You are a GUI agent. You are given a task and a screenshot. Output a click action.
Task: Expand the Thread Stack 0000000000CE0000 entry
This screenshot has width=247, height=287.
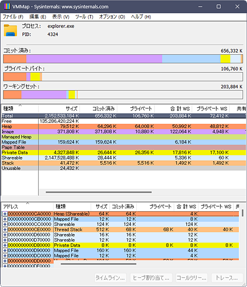click(x=5, y=229)
